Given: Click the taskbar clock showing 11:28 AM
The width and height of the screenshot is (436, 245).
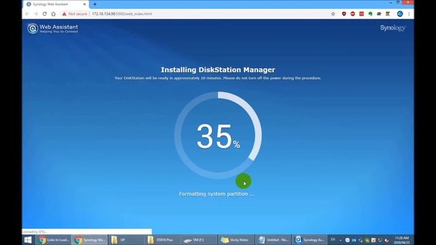Looking at the screenshot, I should point(402,240).
